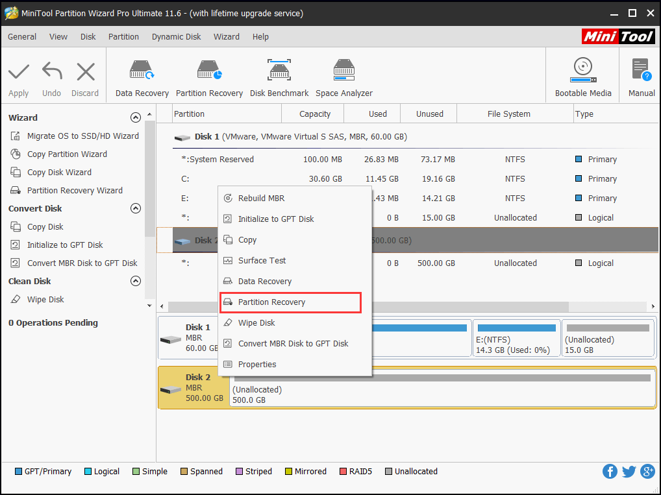Screen dimensions: 661x495
Task: Select Data Recovery in context menu
Action: click(x=295, y=281)
